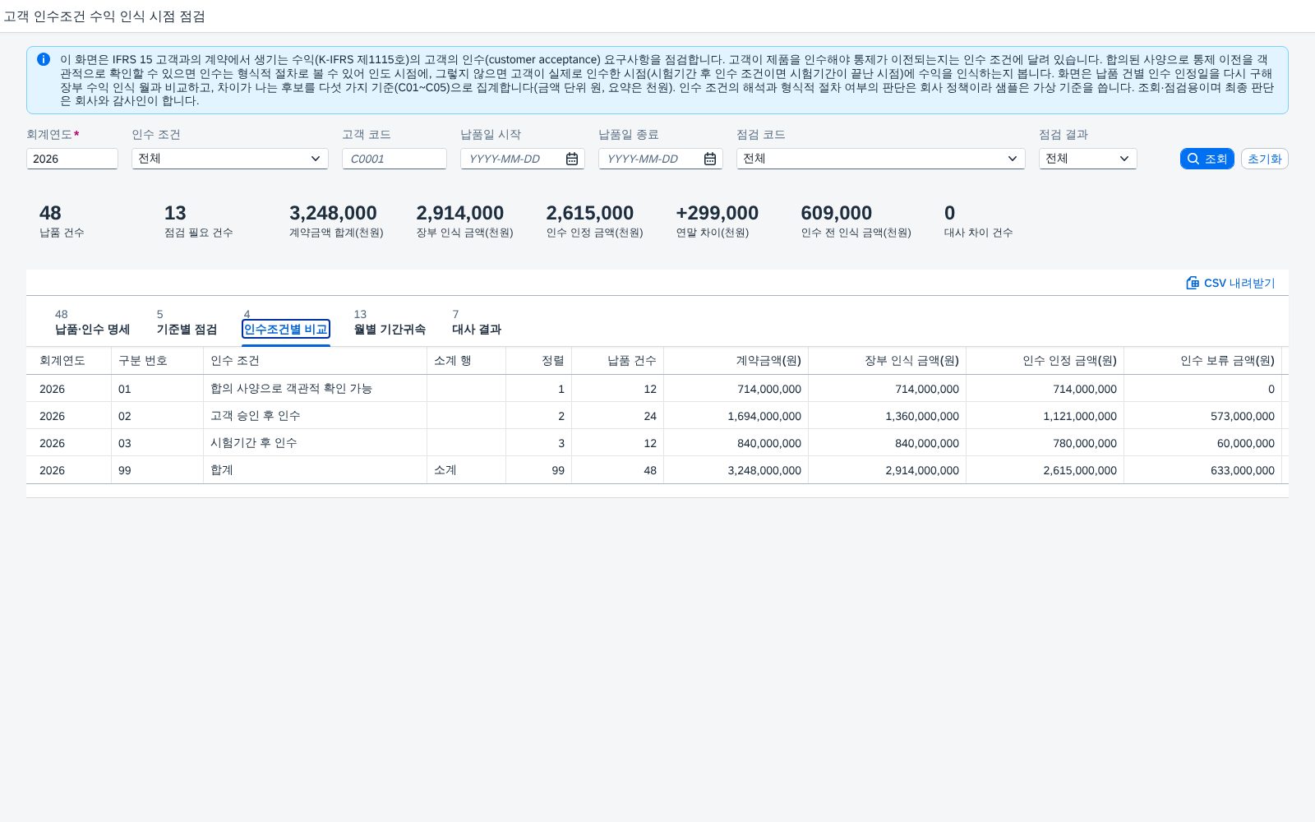Click the 구분 번호 column header
Image resolution: width=1315 pixels, height=822 pixels.
point(158,360)
